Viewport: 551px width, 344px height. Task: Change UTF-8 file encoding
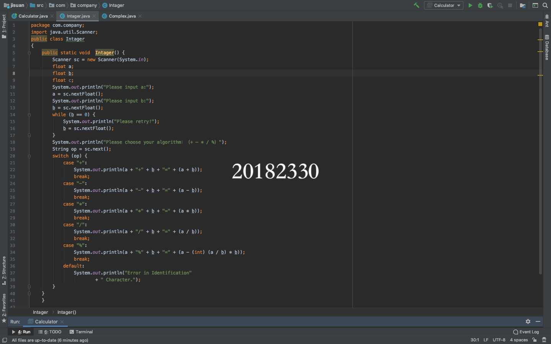[x=499, y=340]
